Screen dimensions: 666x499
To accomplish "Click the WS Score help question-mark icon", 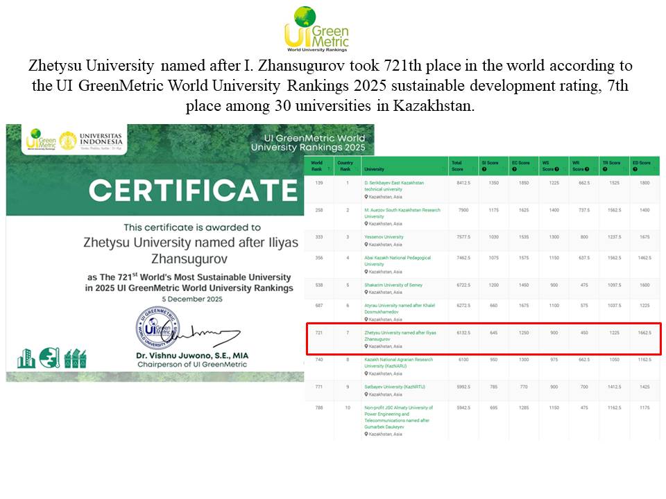I will point(556,169).
